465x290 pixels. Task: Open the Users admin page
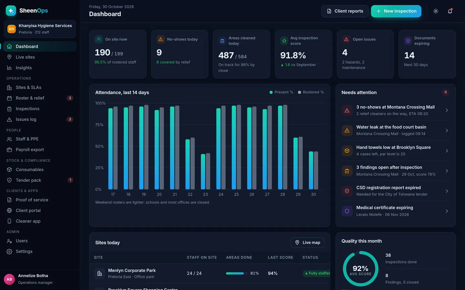tap(40, 241)
